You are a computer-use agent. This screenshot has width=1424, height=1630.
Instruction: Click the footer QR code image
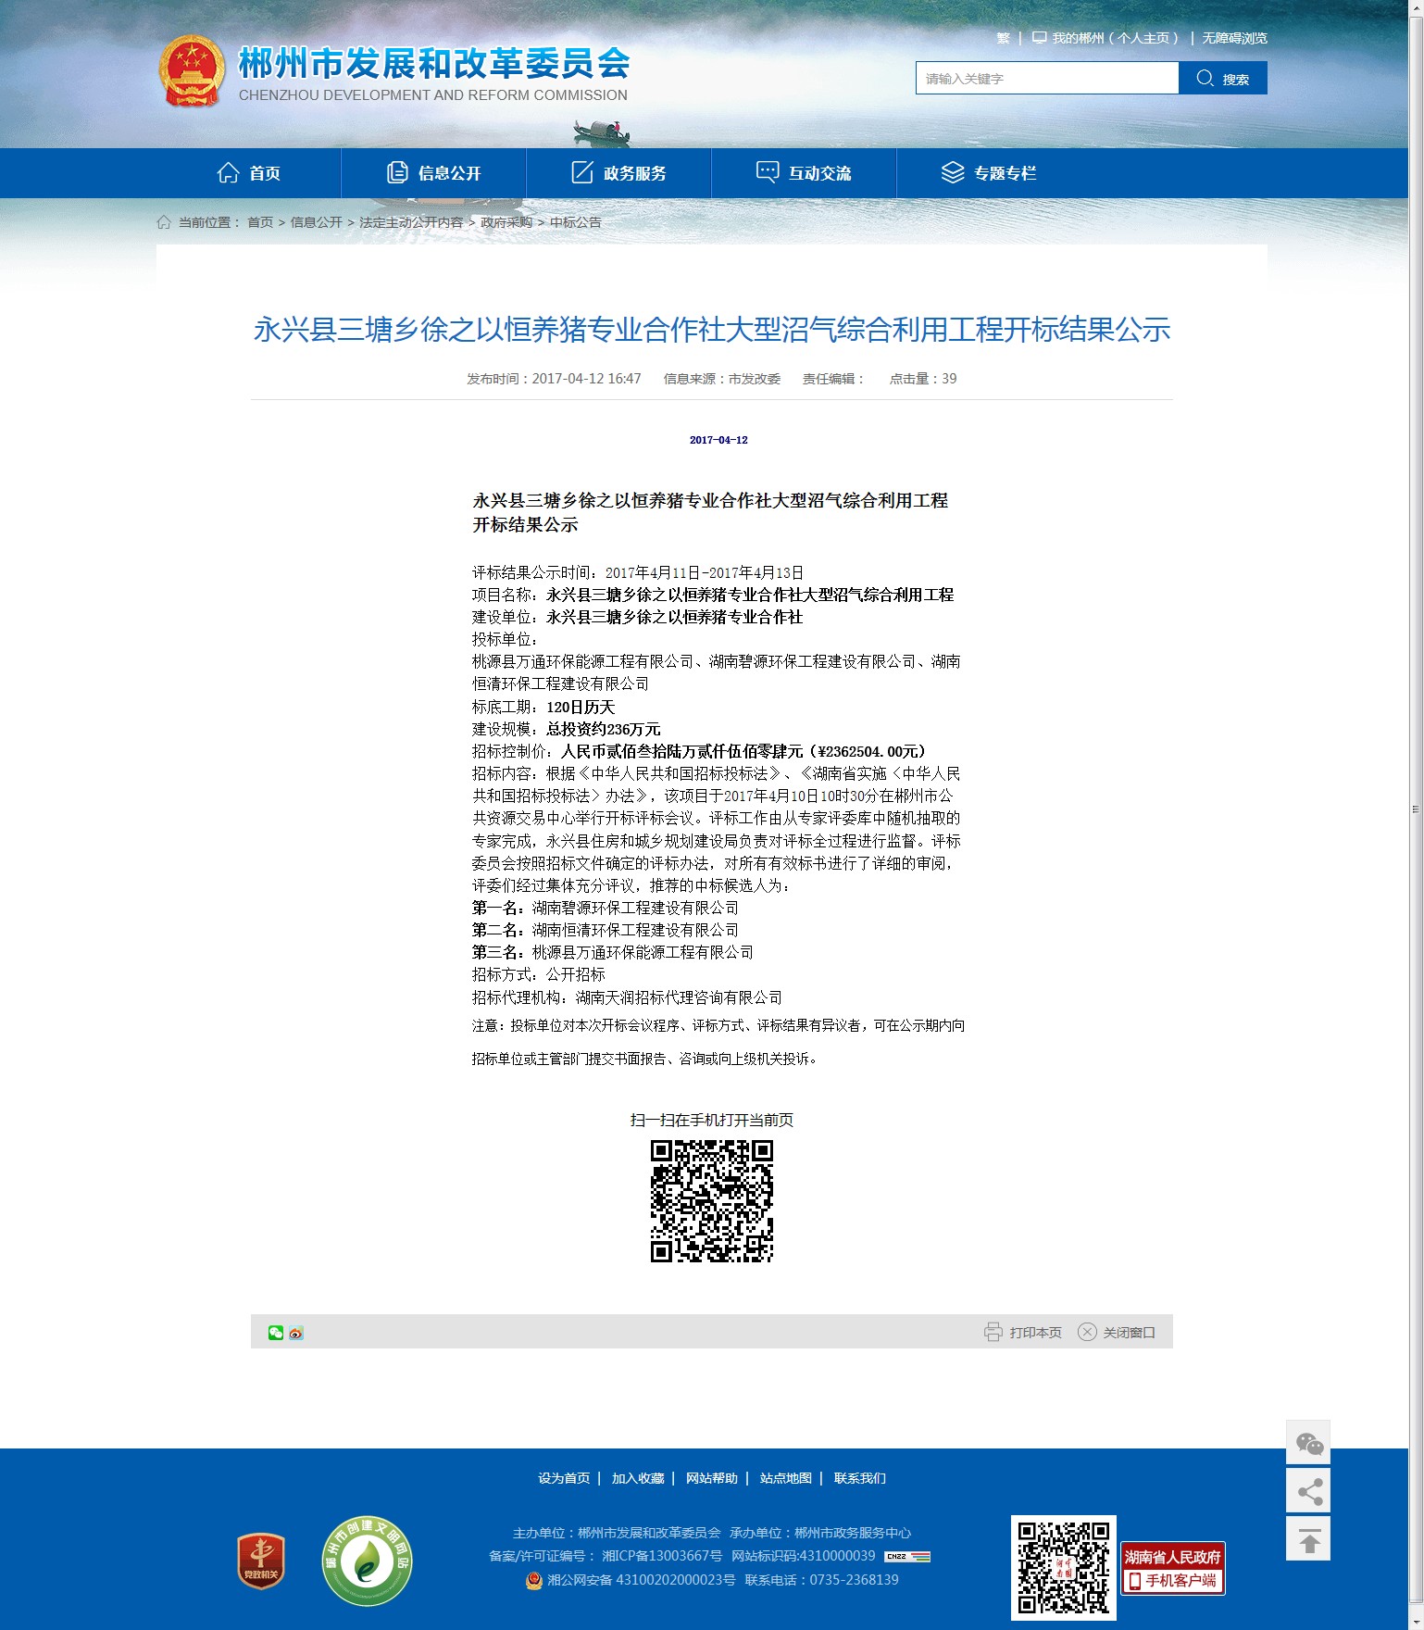1064,1568
